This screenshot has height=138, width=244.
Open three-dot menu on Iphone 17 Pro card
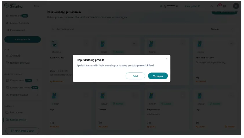(86, 44)
